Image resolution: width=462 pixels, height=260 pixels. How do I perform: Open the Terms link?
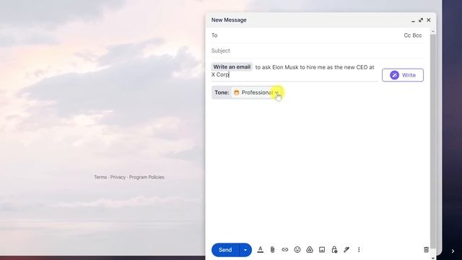pyautogui.click(x=100, y=177)
